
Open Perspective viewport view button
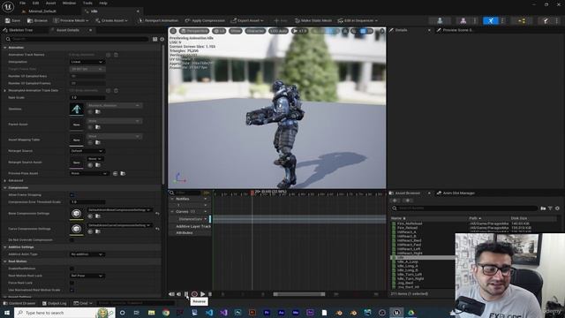(x=194, y=31)
